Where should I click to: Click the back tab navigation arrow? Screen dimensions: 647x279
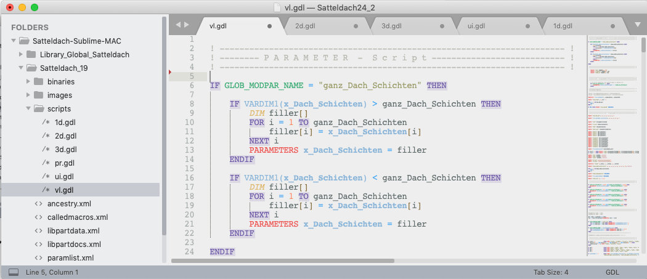click(x=178, y=25)
